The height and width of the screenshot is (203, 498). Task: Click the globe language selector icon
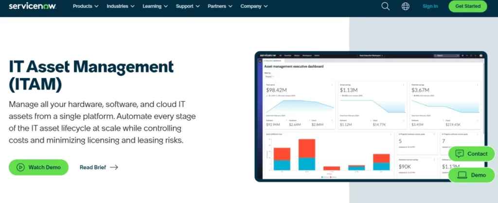point(405,6)
